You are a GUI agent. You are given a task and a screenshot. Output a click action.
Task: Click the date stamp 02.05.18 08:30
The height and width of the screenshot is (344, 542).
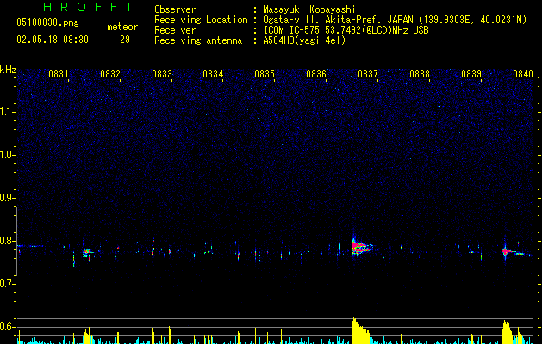click(53, 40)
